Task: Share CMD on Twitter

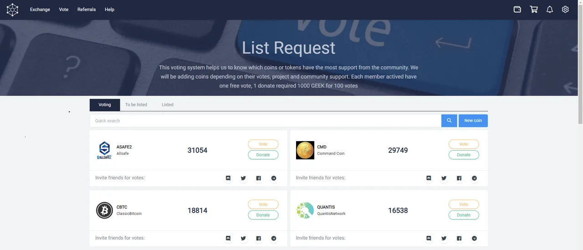Action: point(444,178)
